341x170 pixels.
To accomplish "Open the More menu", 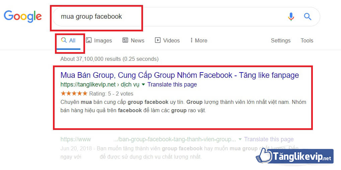I will (199, 40).
